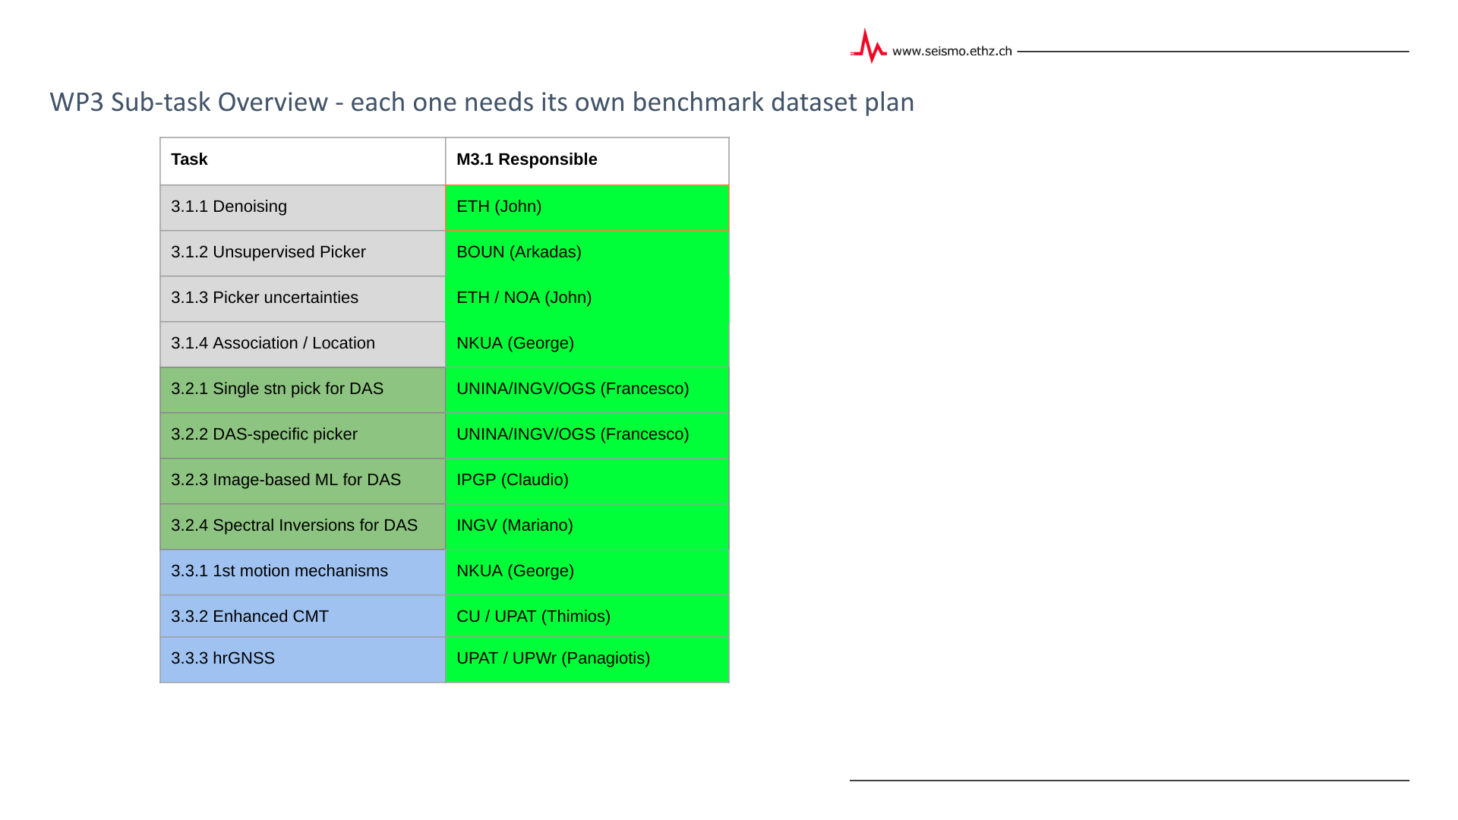Click "UNINA/INGV/OGS (Francesco)" in the 3.2.2 row

[x=587, y=435]
